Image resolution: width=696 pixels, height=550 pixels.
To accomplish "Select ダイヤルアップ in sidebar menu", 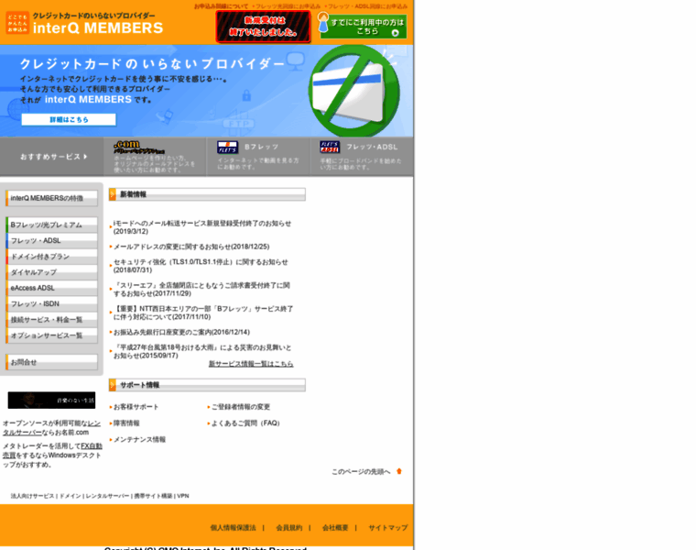I will (51, 272).
